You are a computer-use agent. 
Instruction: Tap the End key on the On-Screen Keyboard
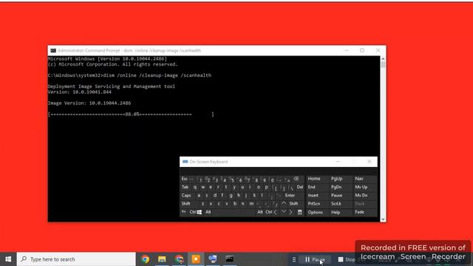(x=312, y=187)
